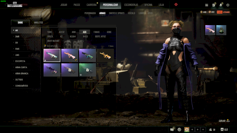
Task: Click the VER OPÇÕES mouse icon
Action: pos(45,46)
